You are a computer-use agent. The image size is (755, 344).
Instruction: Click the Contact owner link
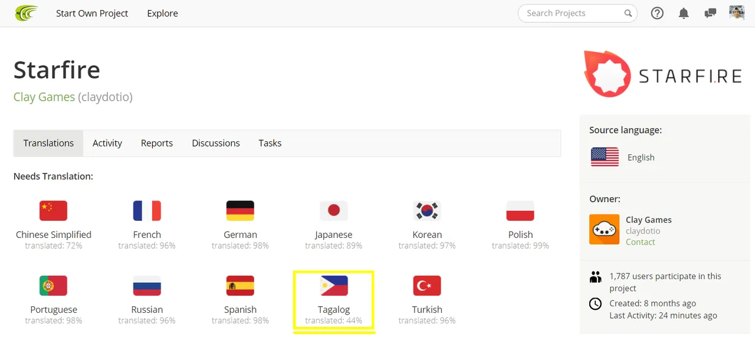point(641,242)
